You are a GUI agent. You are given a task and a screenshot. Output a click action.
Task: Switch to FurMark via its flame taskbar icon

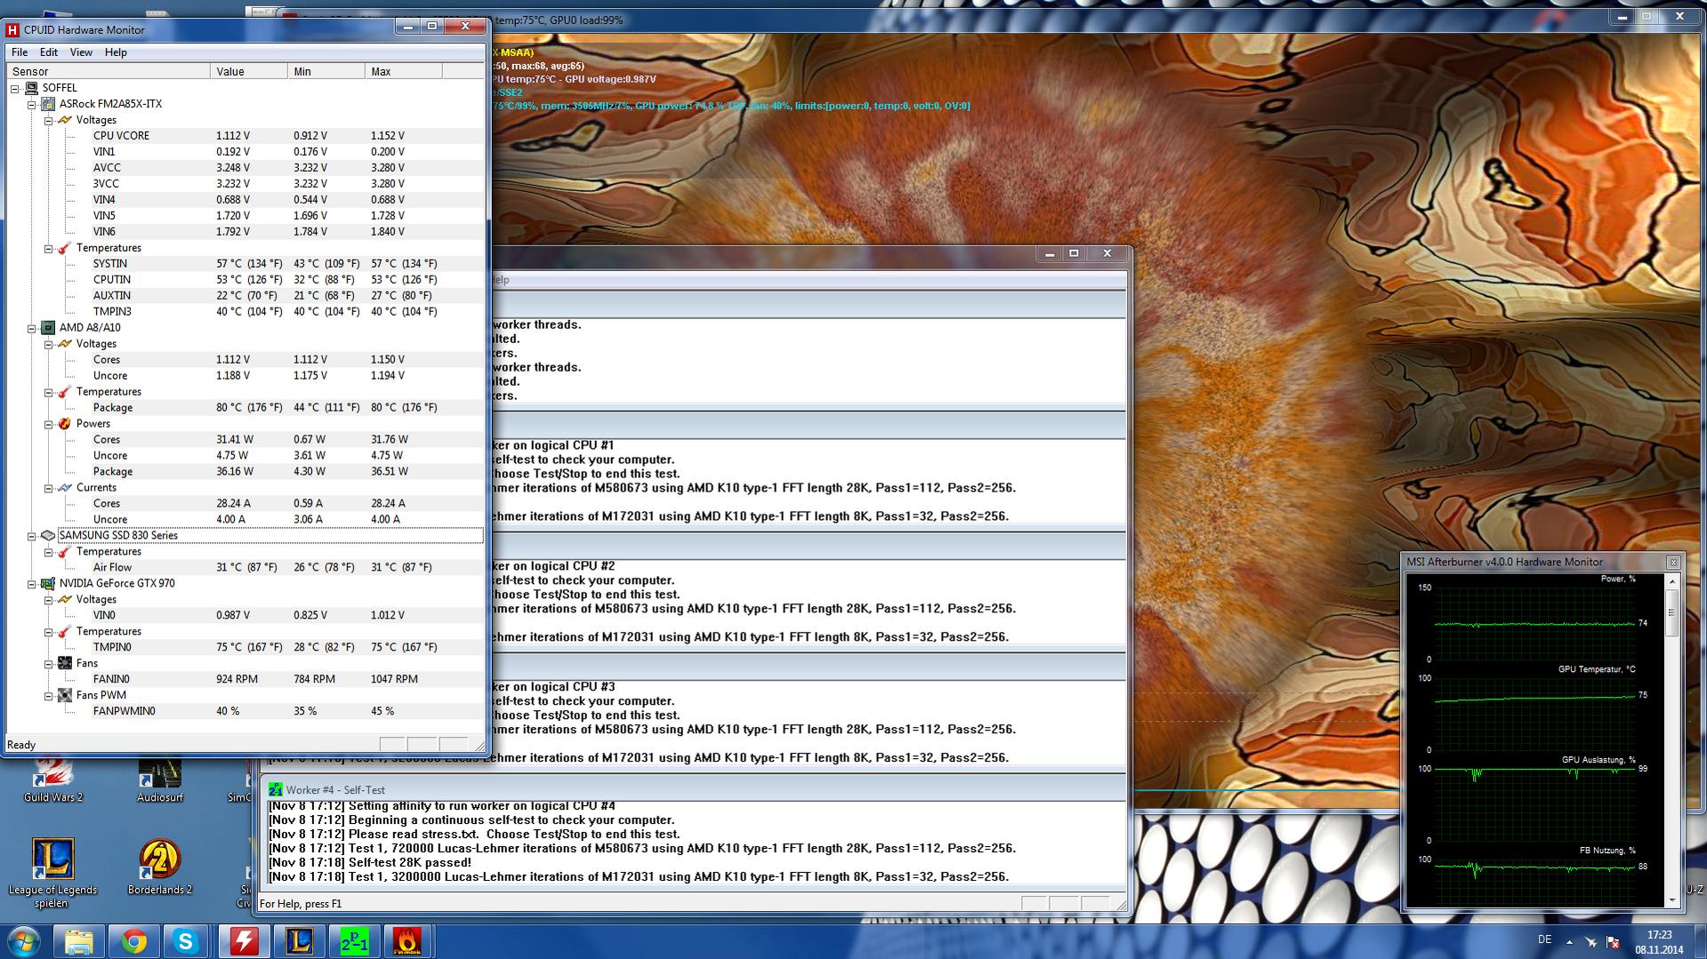[407, 941]
